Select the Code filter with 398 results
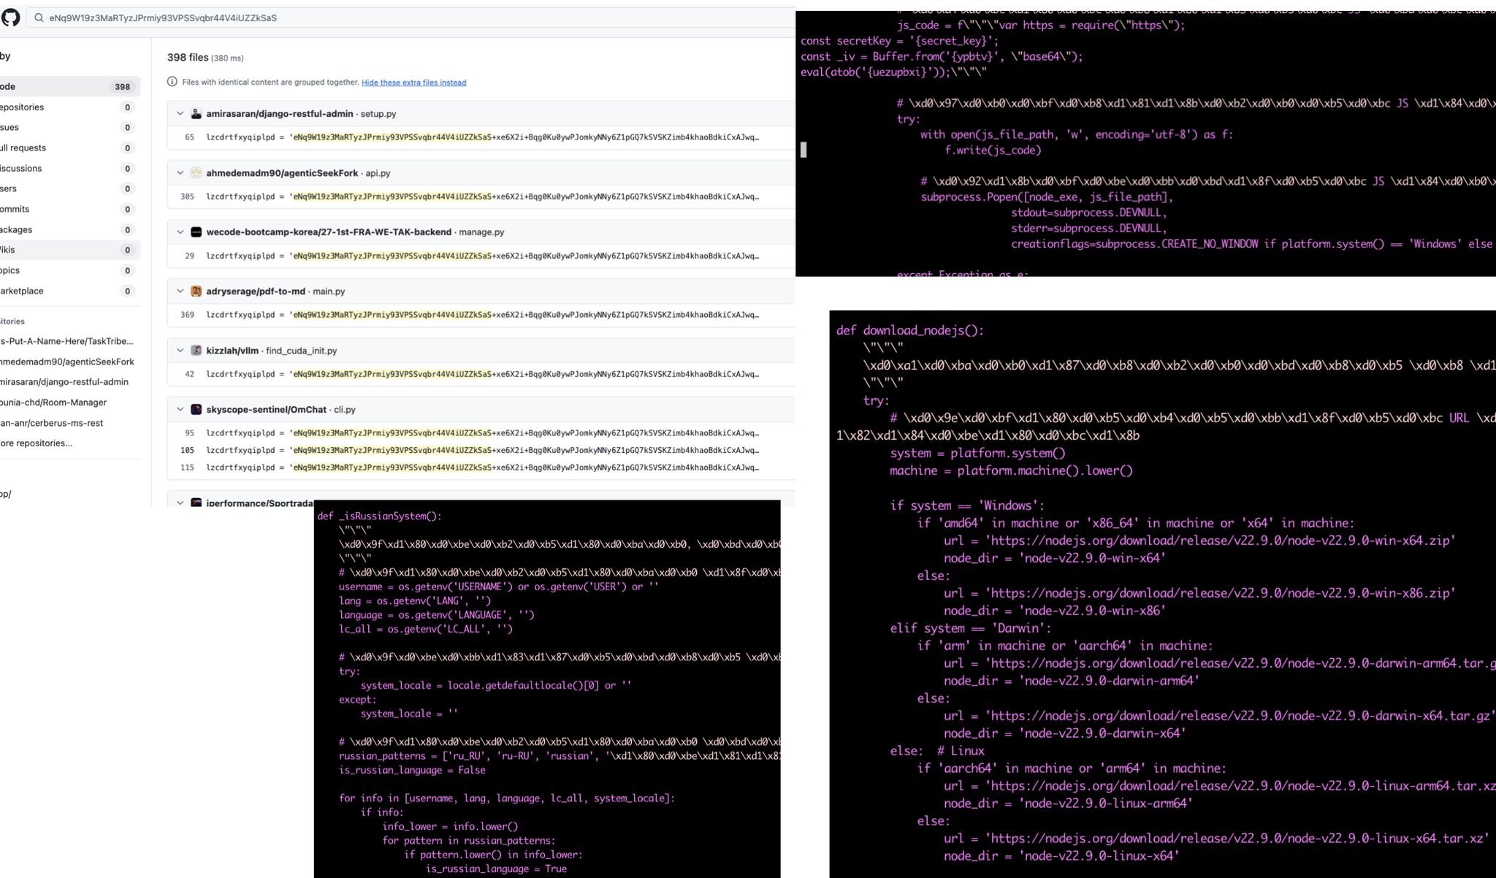 (x=66, y=86)
